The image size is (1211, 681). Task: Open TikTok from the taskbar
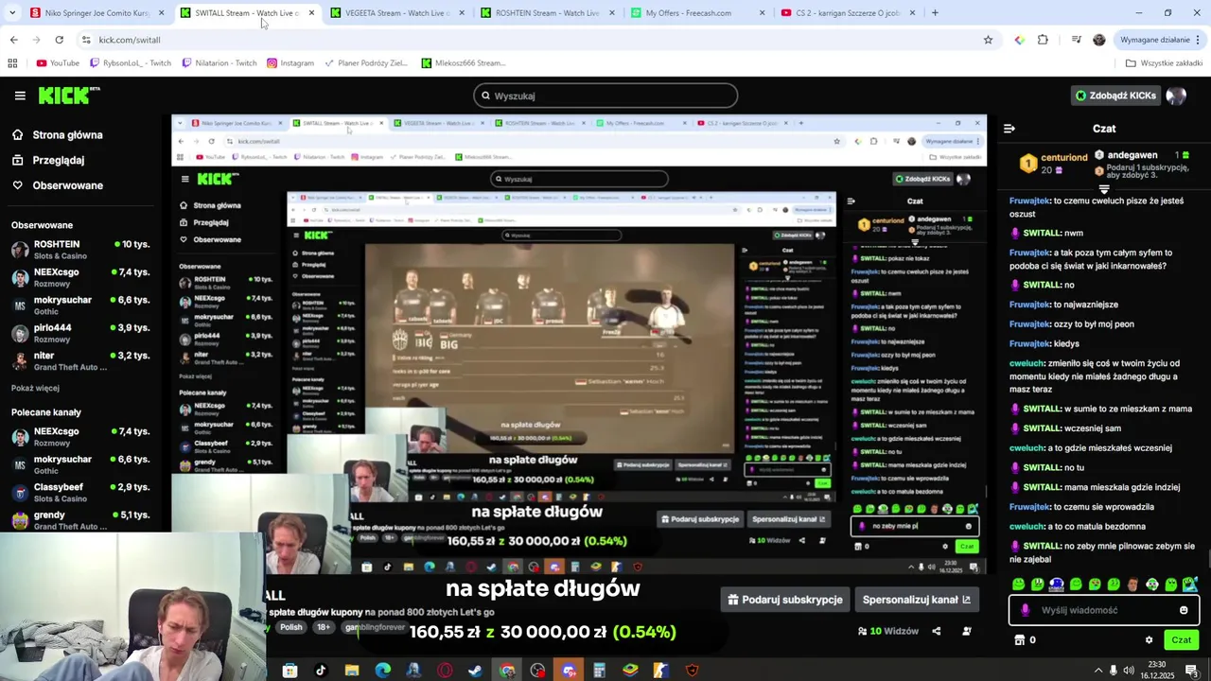coord(321,671)
